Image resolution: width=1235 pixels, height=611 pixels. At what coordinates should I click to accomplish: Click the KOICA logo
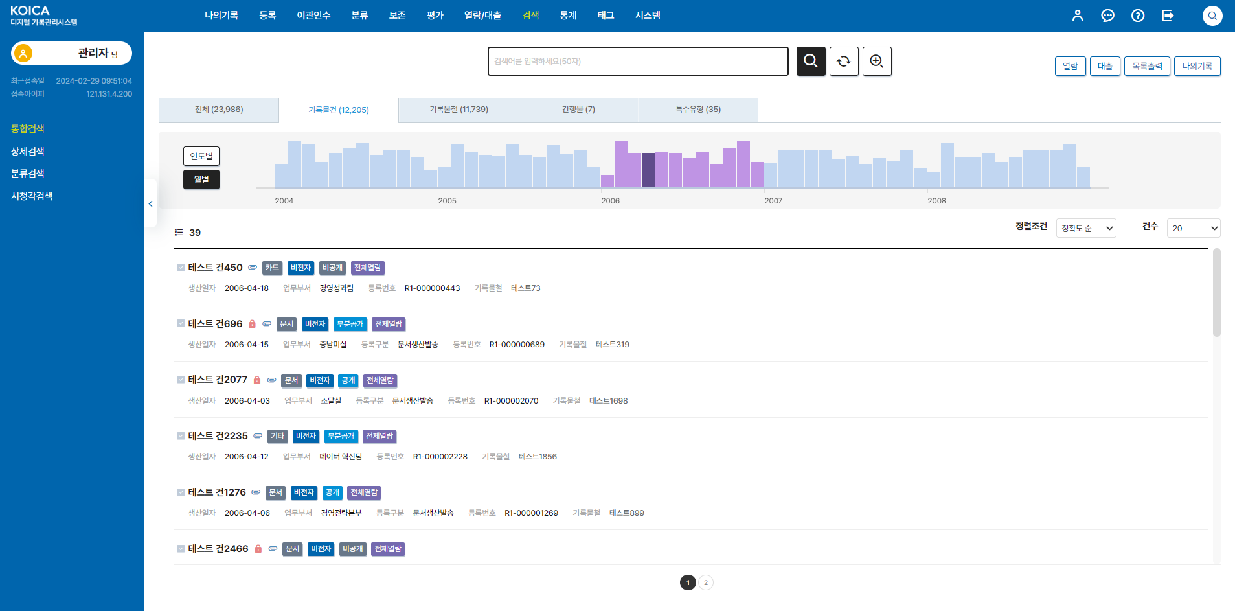[43, 16]
